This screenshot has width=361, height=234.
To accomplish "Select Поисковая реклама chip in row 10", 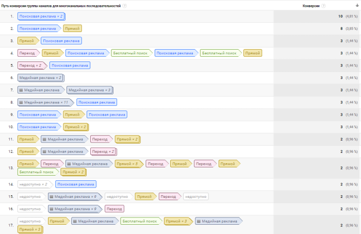I will coord(39,127).
